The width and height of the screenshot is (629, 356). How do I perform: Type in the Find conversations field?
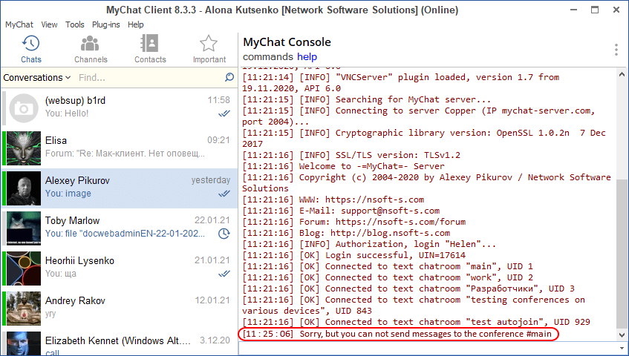(149, 77)
